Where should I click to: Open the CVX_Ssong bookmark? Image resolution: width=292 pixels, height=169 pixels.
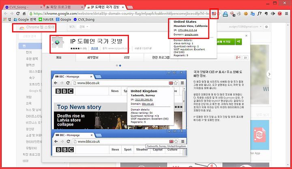point(84,19)
